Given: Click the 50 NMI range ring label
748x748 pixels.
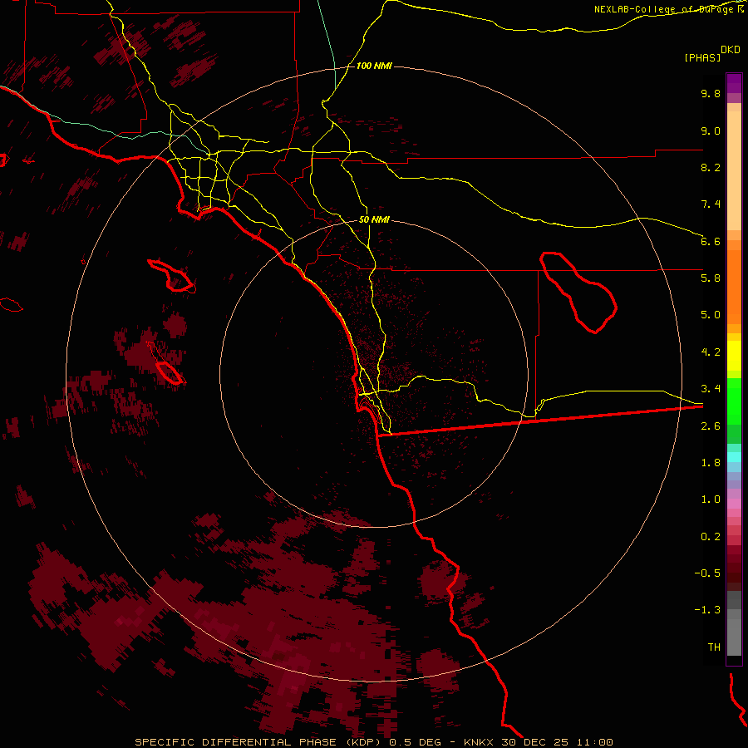Looking at the screenshot, I should (374, 219).
